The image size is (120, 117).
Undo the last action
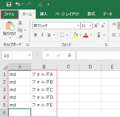click(x=18, y=4)
